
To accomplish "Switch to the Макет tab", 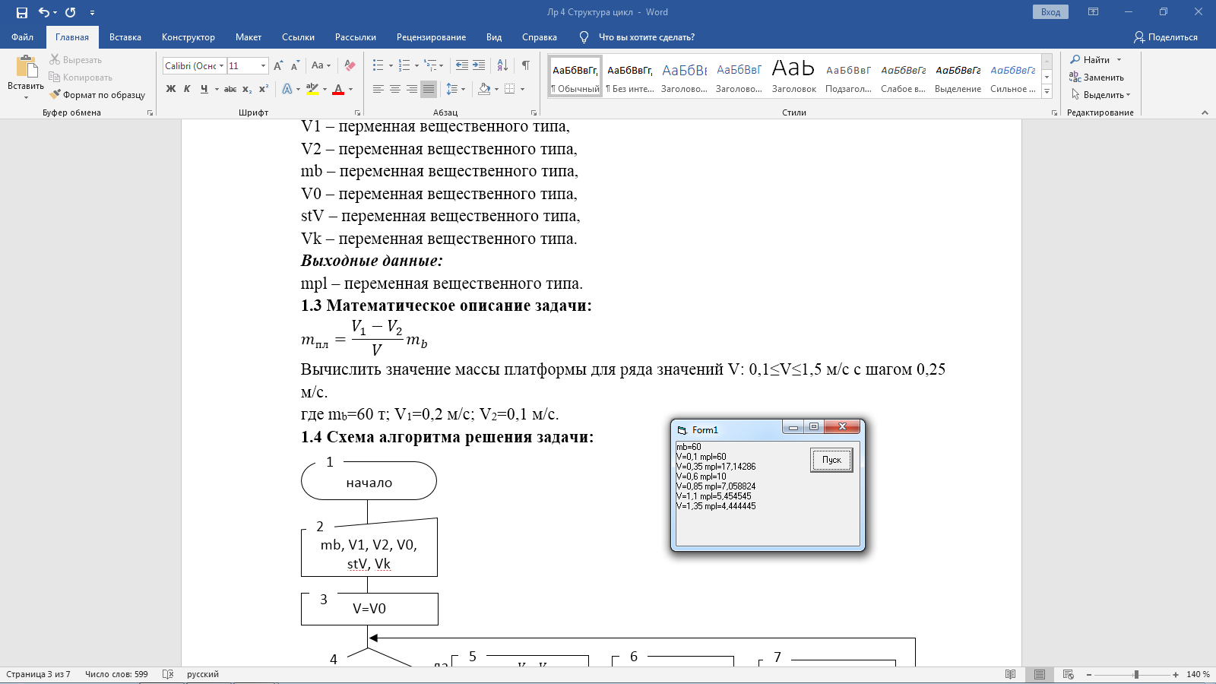I will [x=249, y=37].
